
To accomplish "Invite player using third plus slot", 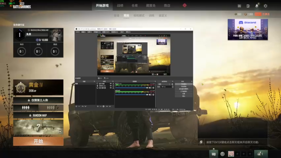I will (x=250, y=154).
